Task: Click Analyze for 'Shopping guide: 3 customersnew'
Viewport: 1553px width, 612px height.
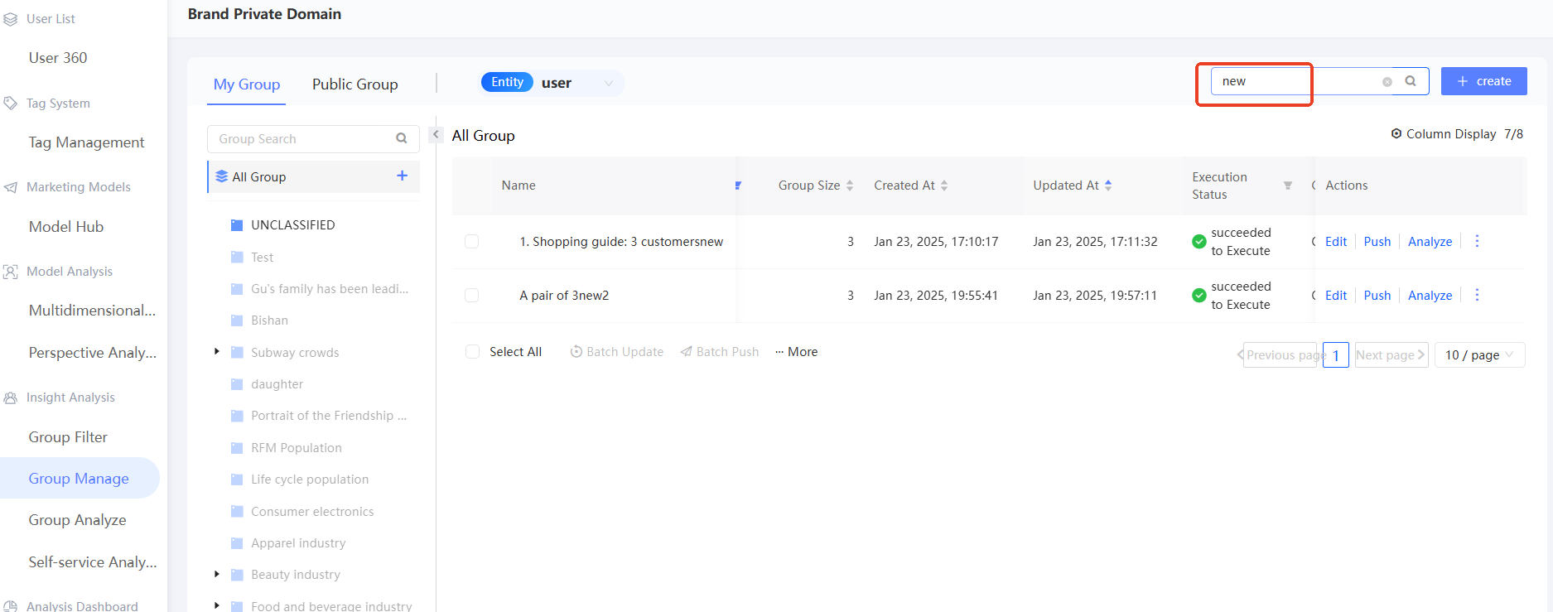Action: [x=1430, y=242]
